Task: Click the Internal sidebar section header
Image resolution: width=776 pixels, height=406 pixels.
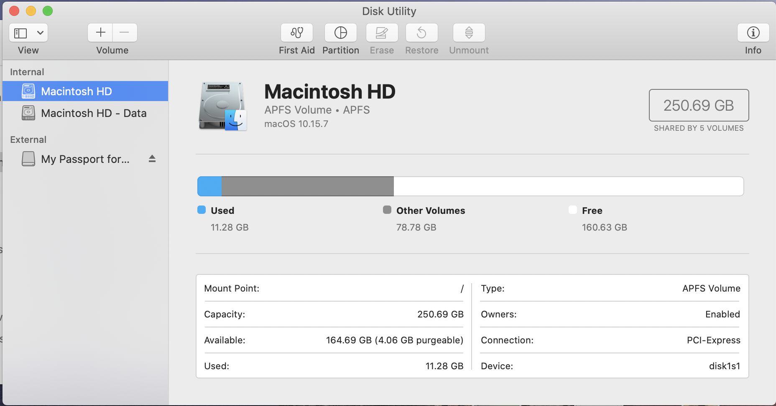Action: pos(27,72)
